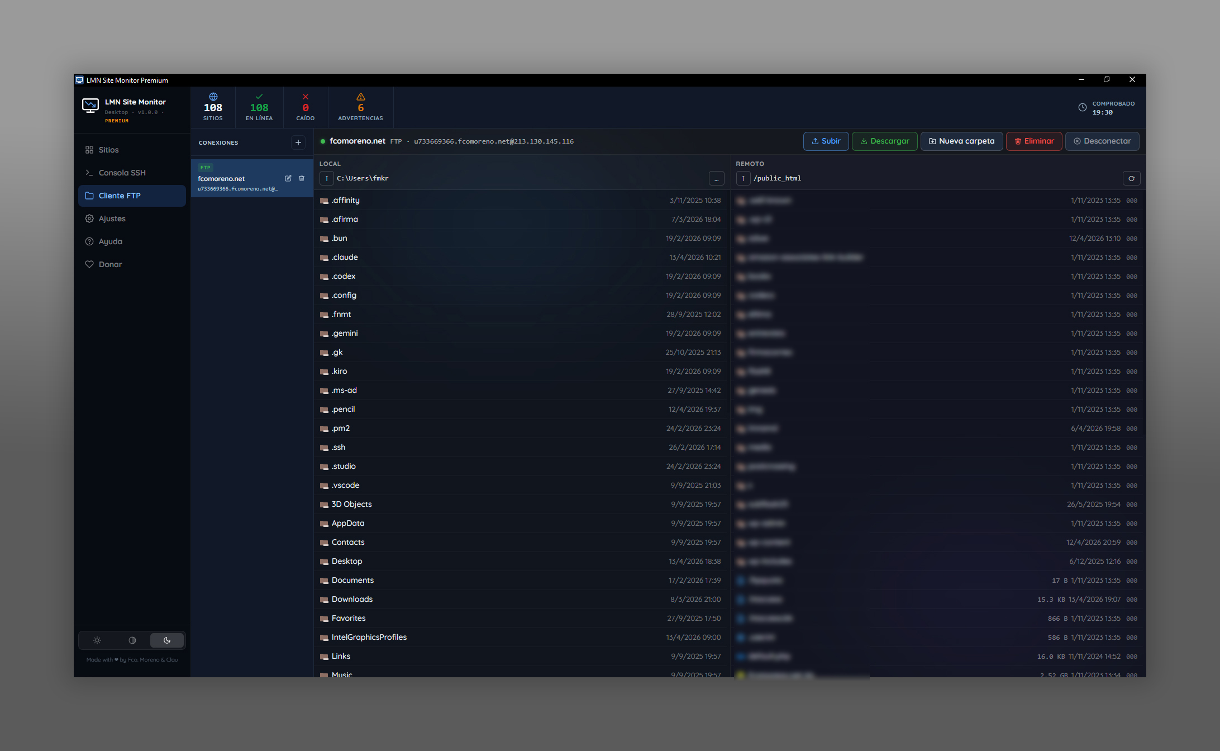Viewport: 1220px width, 751px height.
Task: Click the globe Sitios counter icon
Action: 213,97
